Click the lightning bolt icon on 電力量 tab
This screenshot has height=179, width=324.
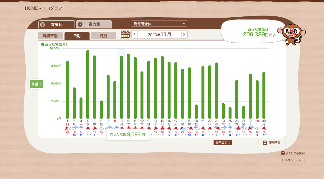point(80,24)
